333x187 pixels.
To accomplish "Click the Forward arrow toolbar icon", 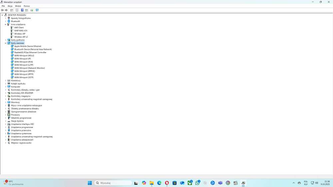I will [x=6, y=10].
